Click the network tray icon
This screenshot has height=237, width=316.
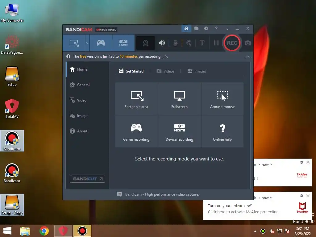pyautogui.click(x=280, y=231)
